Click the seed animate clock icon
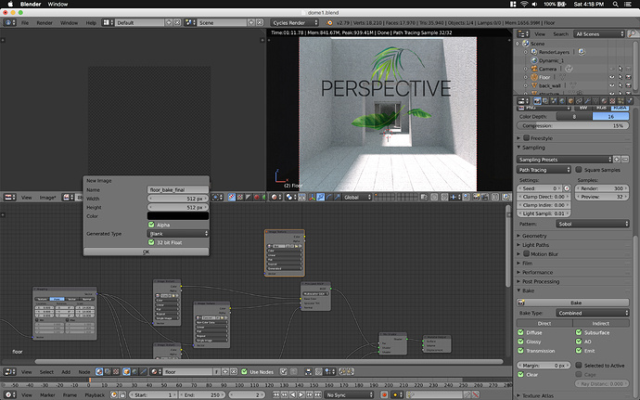The height and width of the screenshot is (400, 640). point(567,188)
